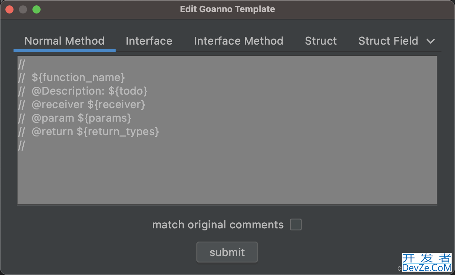
Task: Expand the hidden tabs chevron
Action: [x=430, y=41]
